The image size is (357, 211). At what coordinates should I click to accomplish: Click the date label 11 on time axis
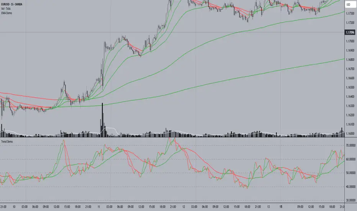pos(99,207)
